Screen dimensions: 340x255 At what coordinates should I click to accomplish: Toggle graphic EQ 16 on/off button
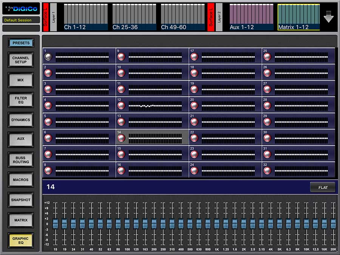coord(121,171)
